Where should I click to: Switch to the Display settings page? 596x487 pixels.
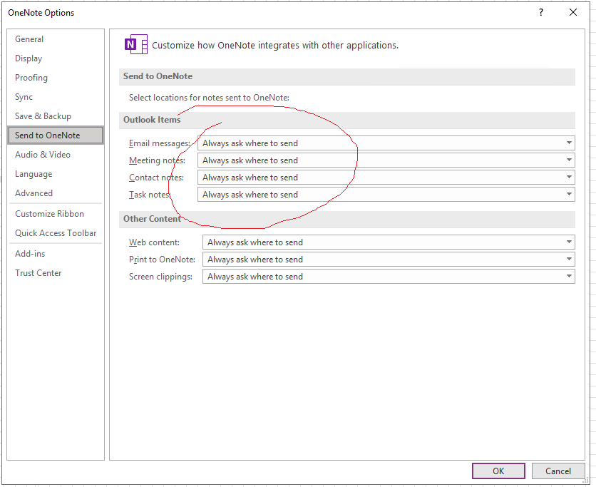click(x=29, y=58)
